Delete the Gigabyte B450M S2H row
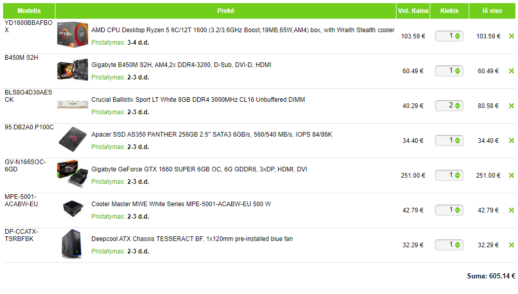Viewport: 518px width, 294px height. 511,71
